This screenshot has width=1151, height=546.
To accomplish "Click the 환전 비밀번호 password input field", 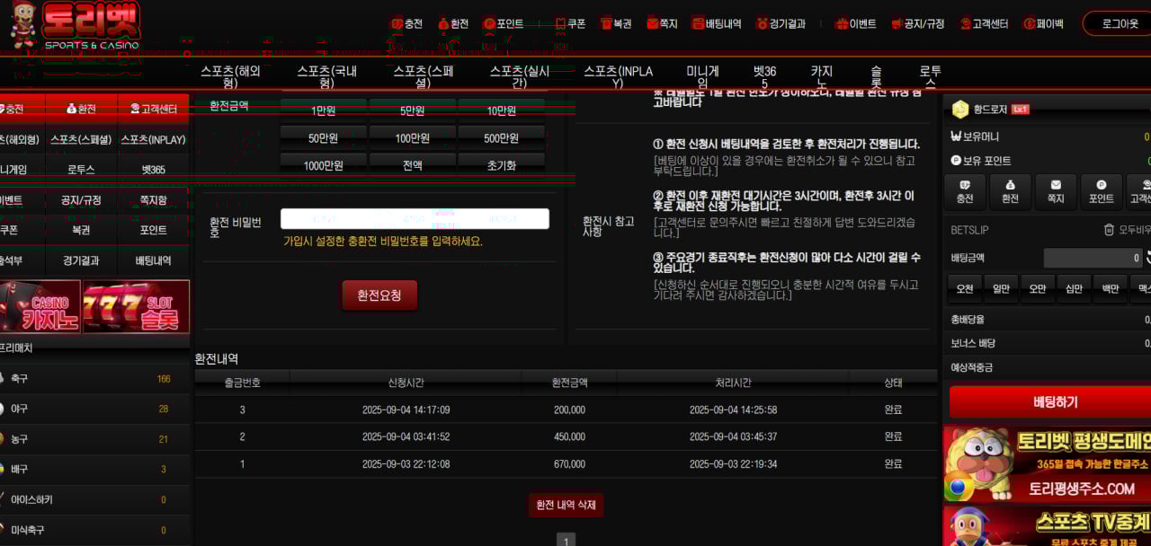I will pyautogui.click(x=415, y=219).
